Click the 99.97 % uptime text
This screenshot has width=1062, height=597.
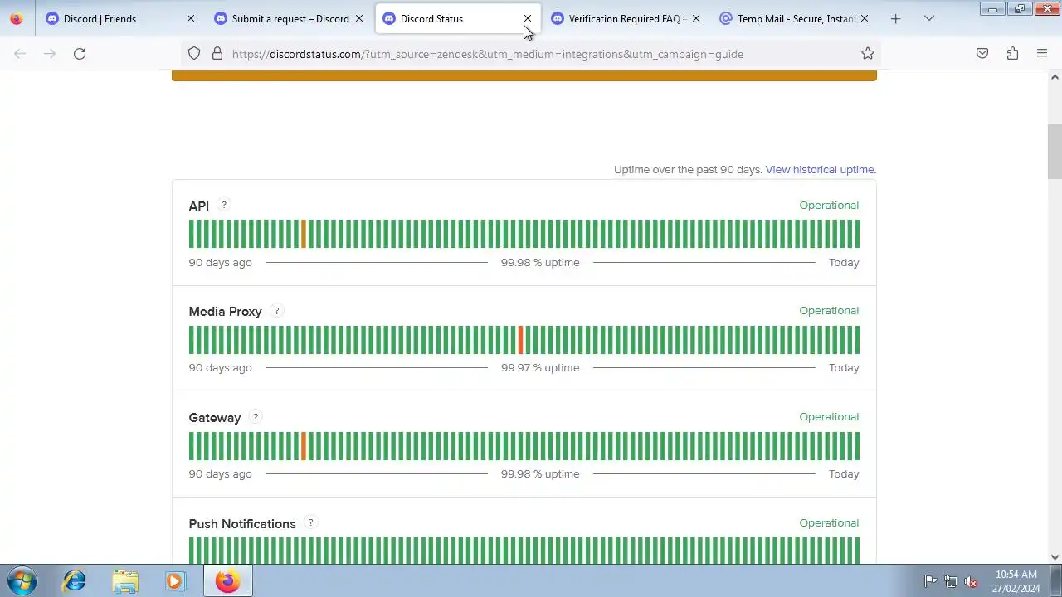[x=540, y=367]
